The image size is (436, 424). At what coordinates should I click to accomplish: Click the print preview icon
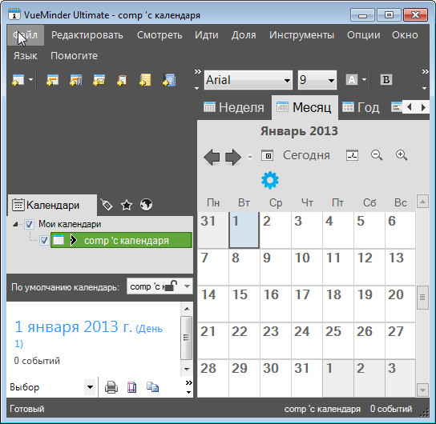coord(131,387)
